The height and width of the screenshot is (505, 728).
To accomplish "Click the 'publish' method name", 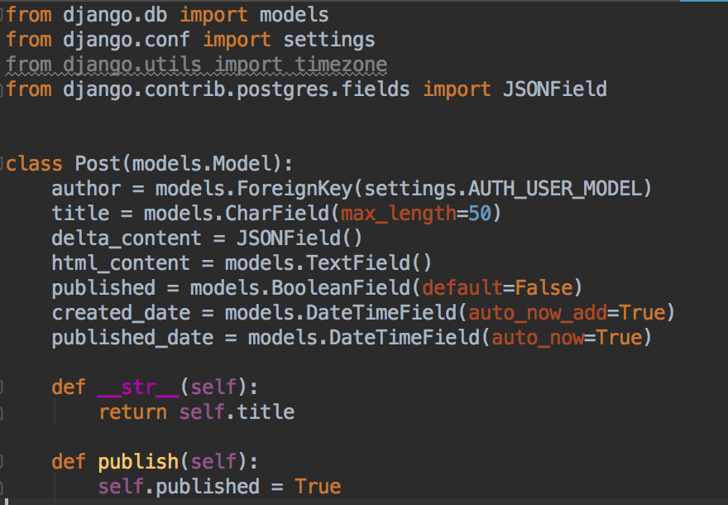I will [x=138, y=461].
